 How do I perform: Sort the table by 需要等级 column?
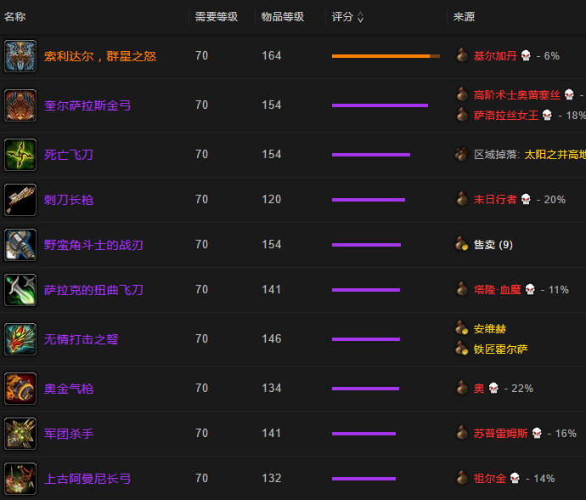point(217,17)
